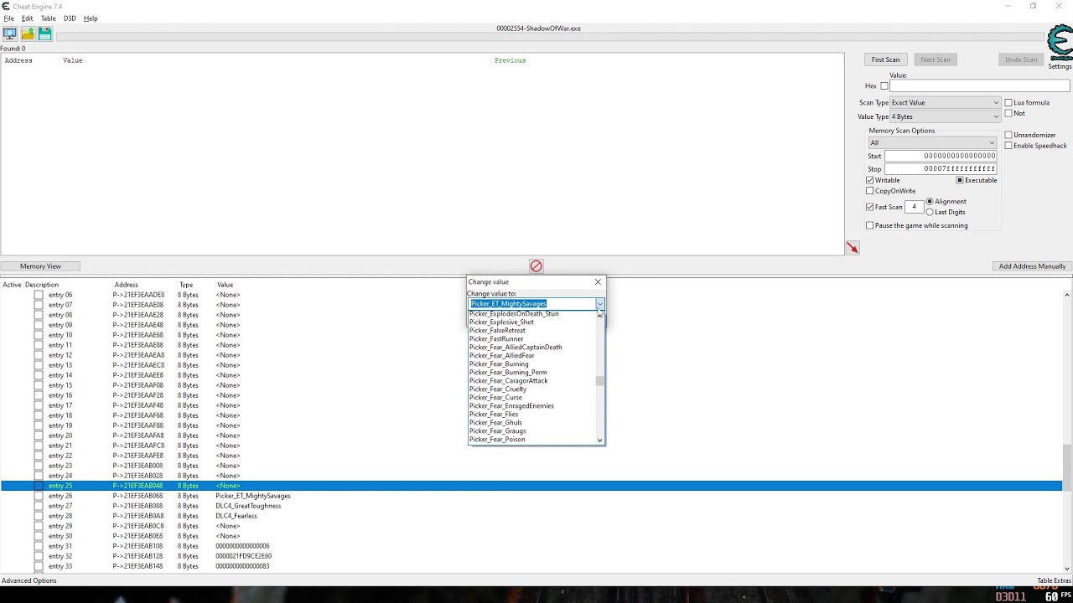Open Cheat Engine Settings
The image size is (1073, 603).
tap(1060, 66)
